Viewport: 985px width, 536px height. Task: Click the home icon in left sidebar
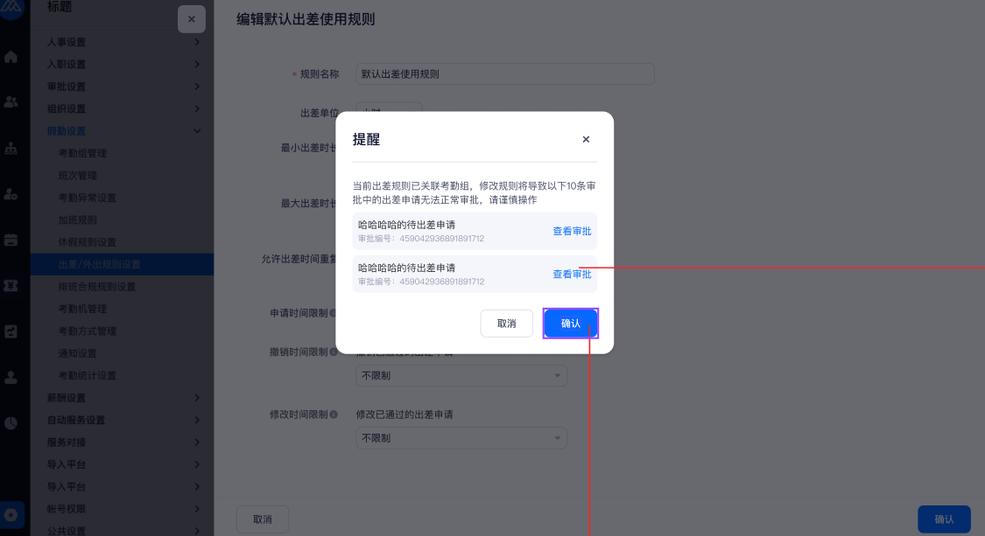[x=11, y=57]
